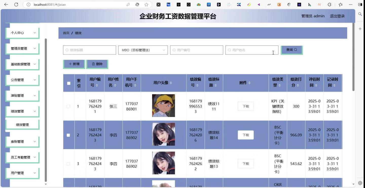365x188 pixels.
Task: Click the site info icon in address bar
Action: point(29,5)
